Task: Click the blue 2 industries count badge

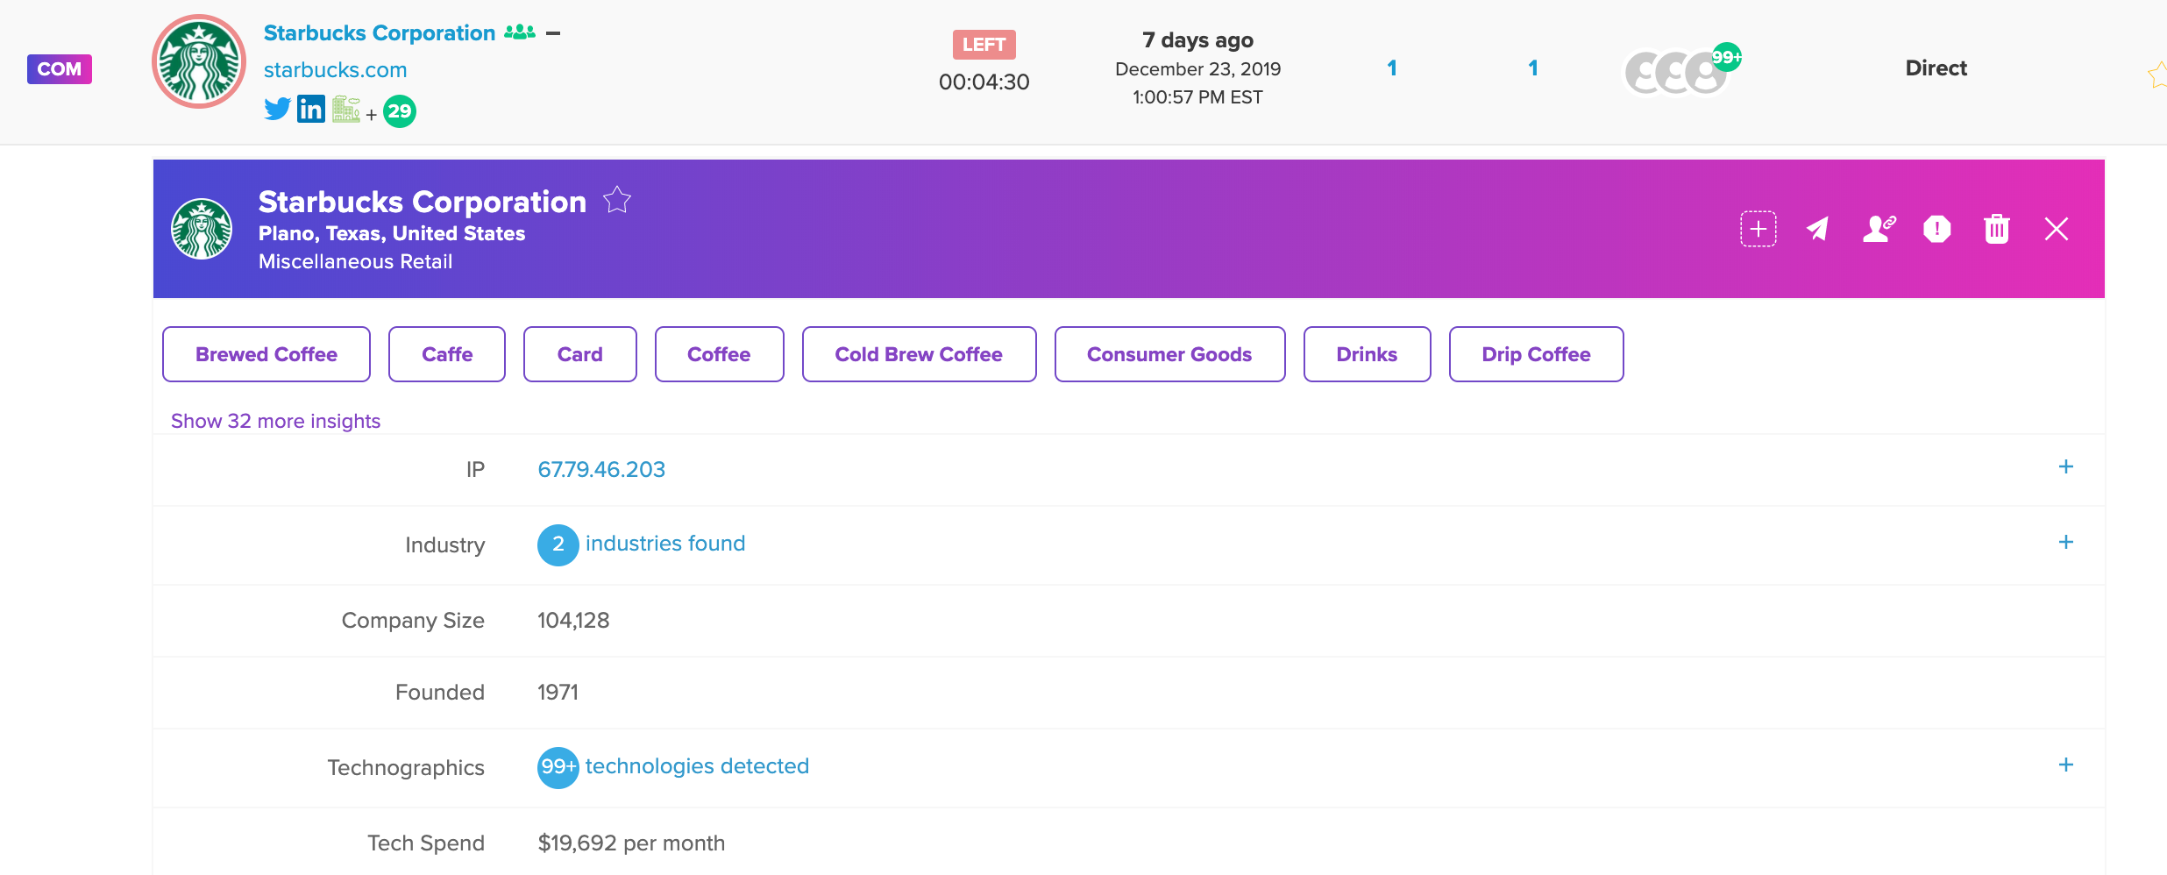Action: [558, 544]
